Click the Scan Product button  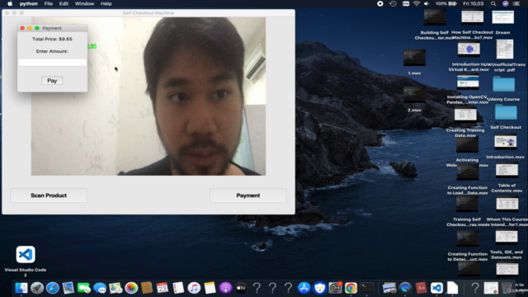[49, 196]
